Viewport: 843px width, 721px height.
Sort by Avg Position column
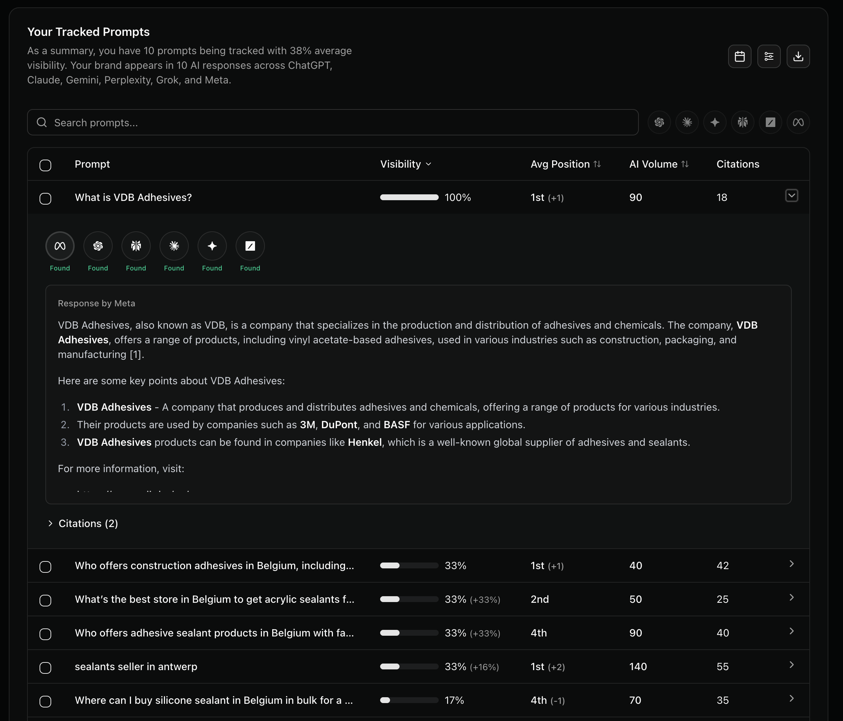click(566, 164)
